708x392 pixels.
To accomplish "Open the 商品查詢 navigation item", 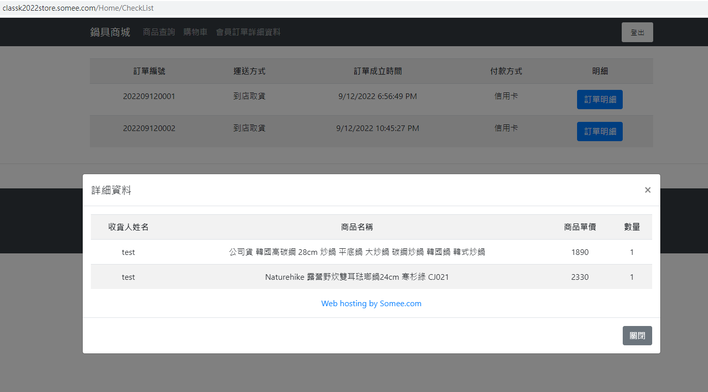I will tap(159, 32).
